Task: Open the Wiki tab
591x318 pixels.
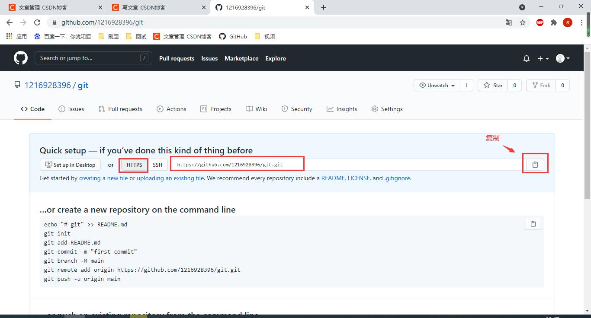Action: (x=256, y=109)
